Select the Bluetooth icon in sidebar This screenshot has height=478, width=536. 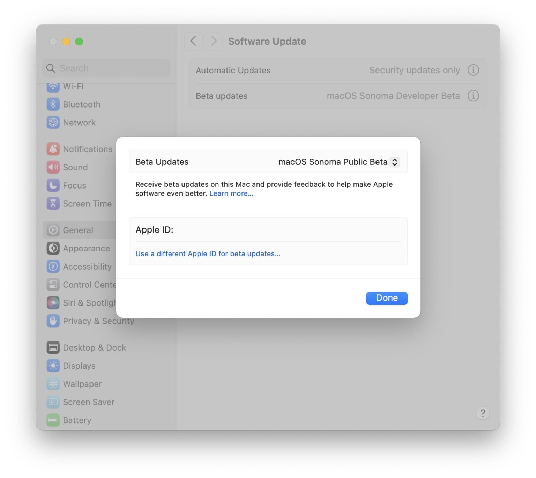coord(53,104)
